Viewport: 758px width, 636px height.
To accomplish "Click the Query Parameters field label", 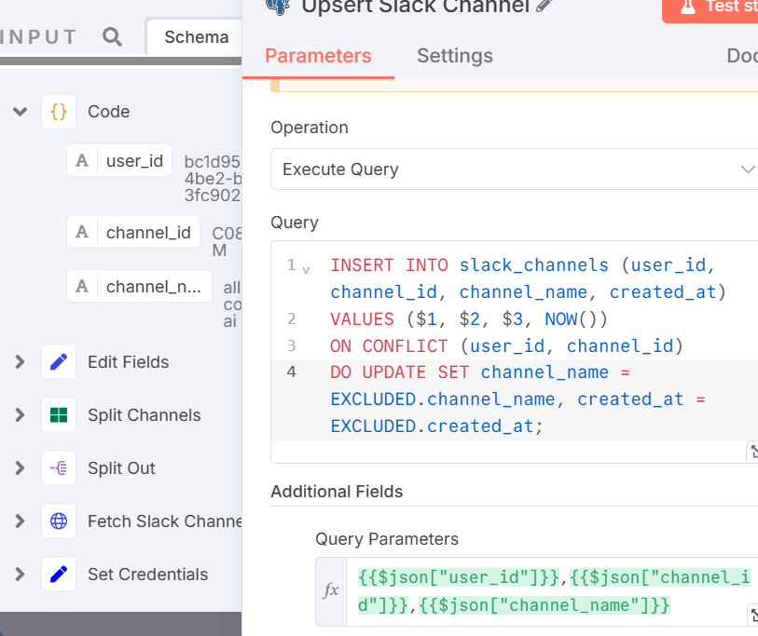I will pyautogui.click(x=387, y=538).
